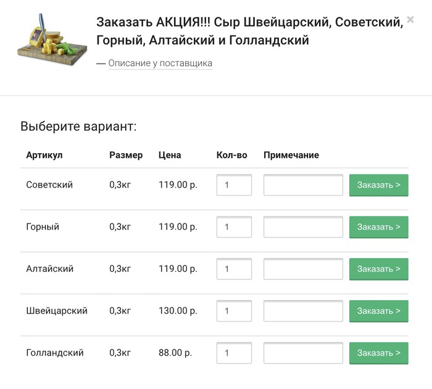
Task: Close the order dialog with X
Action: [410, 20]
